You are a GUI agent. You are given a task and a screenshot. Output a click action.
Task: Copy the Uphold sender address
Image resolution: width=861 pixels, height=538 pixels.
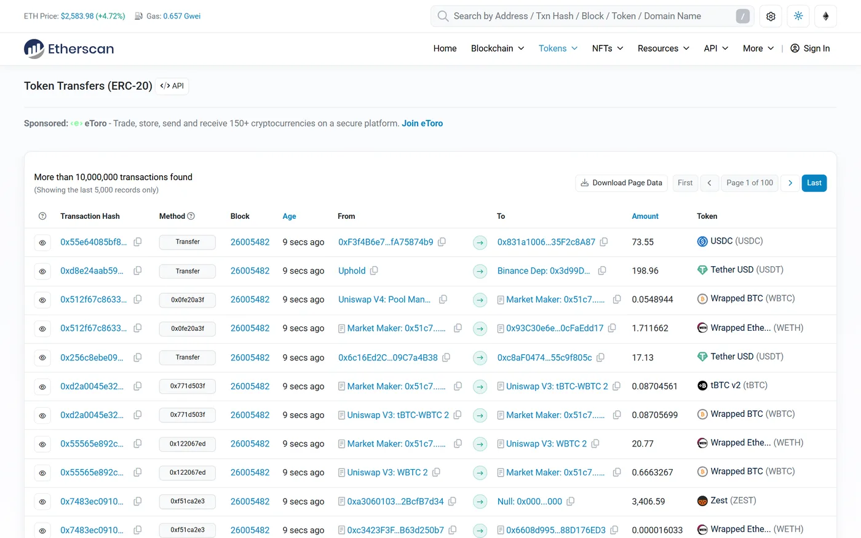point(374,271)
